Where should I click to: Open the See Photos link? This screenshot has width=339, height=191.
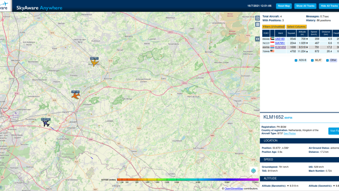pos(289,133)
